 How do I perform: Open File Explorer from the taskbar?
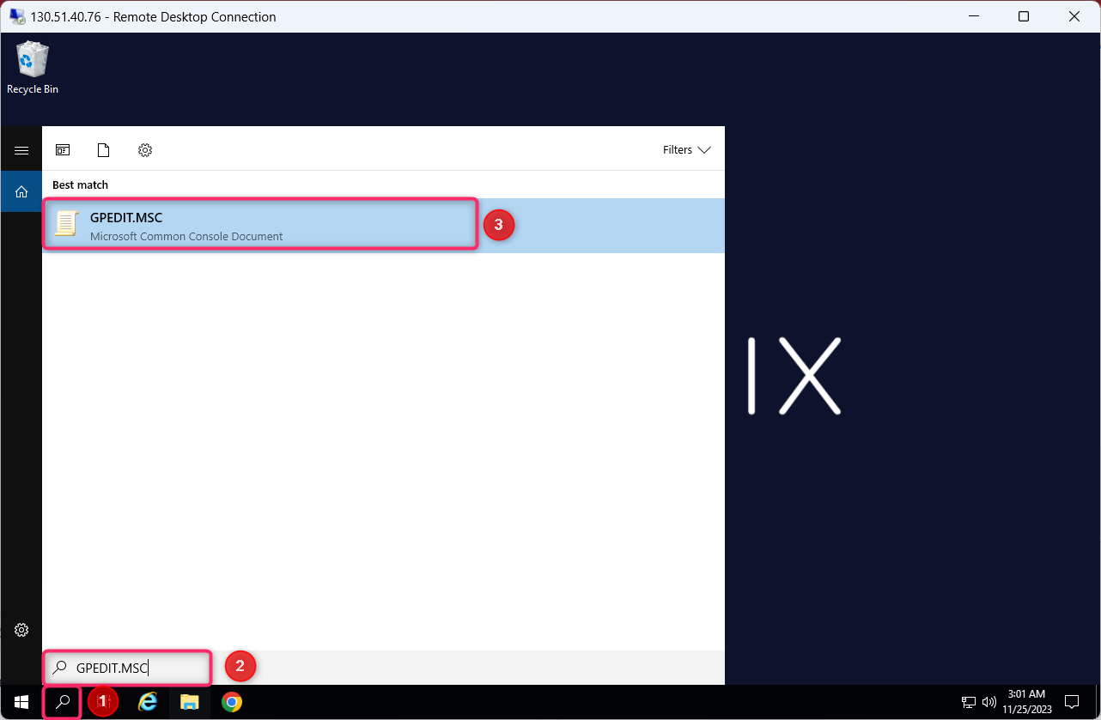pos(189,702)
